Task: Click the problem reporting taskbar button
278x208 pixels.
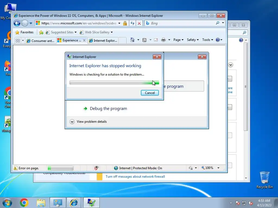Action: click(x=91, y=203)
